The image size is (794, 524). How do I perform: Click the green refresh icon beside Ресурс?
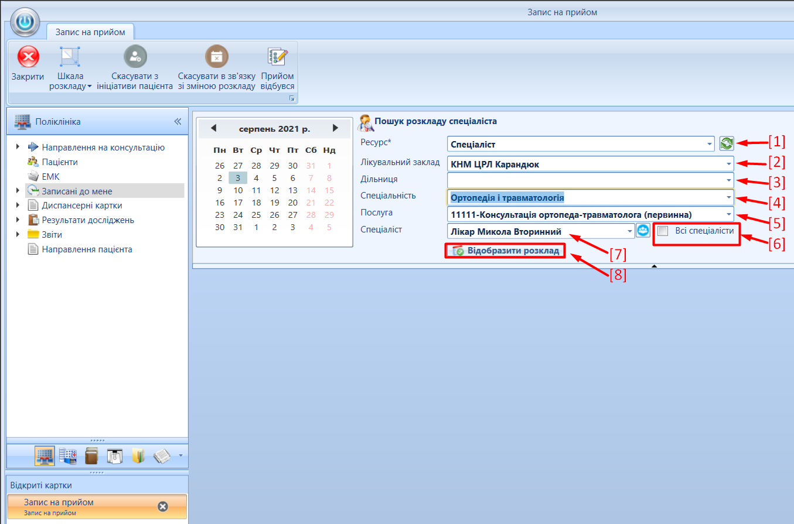tap(727, 144)
